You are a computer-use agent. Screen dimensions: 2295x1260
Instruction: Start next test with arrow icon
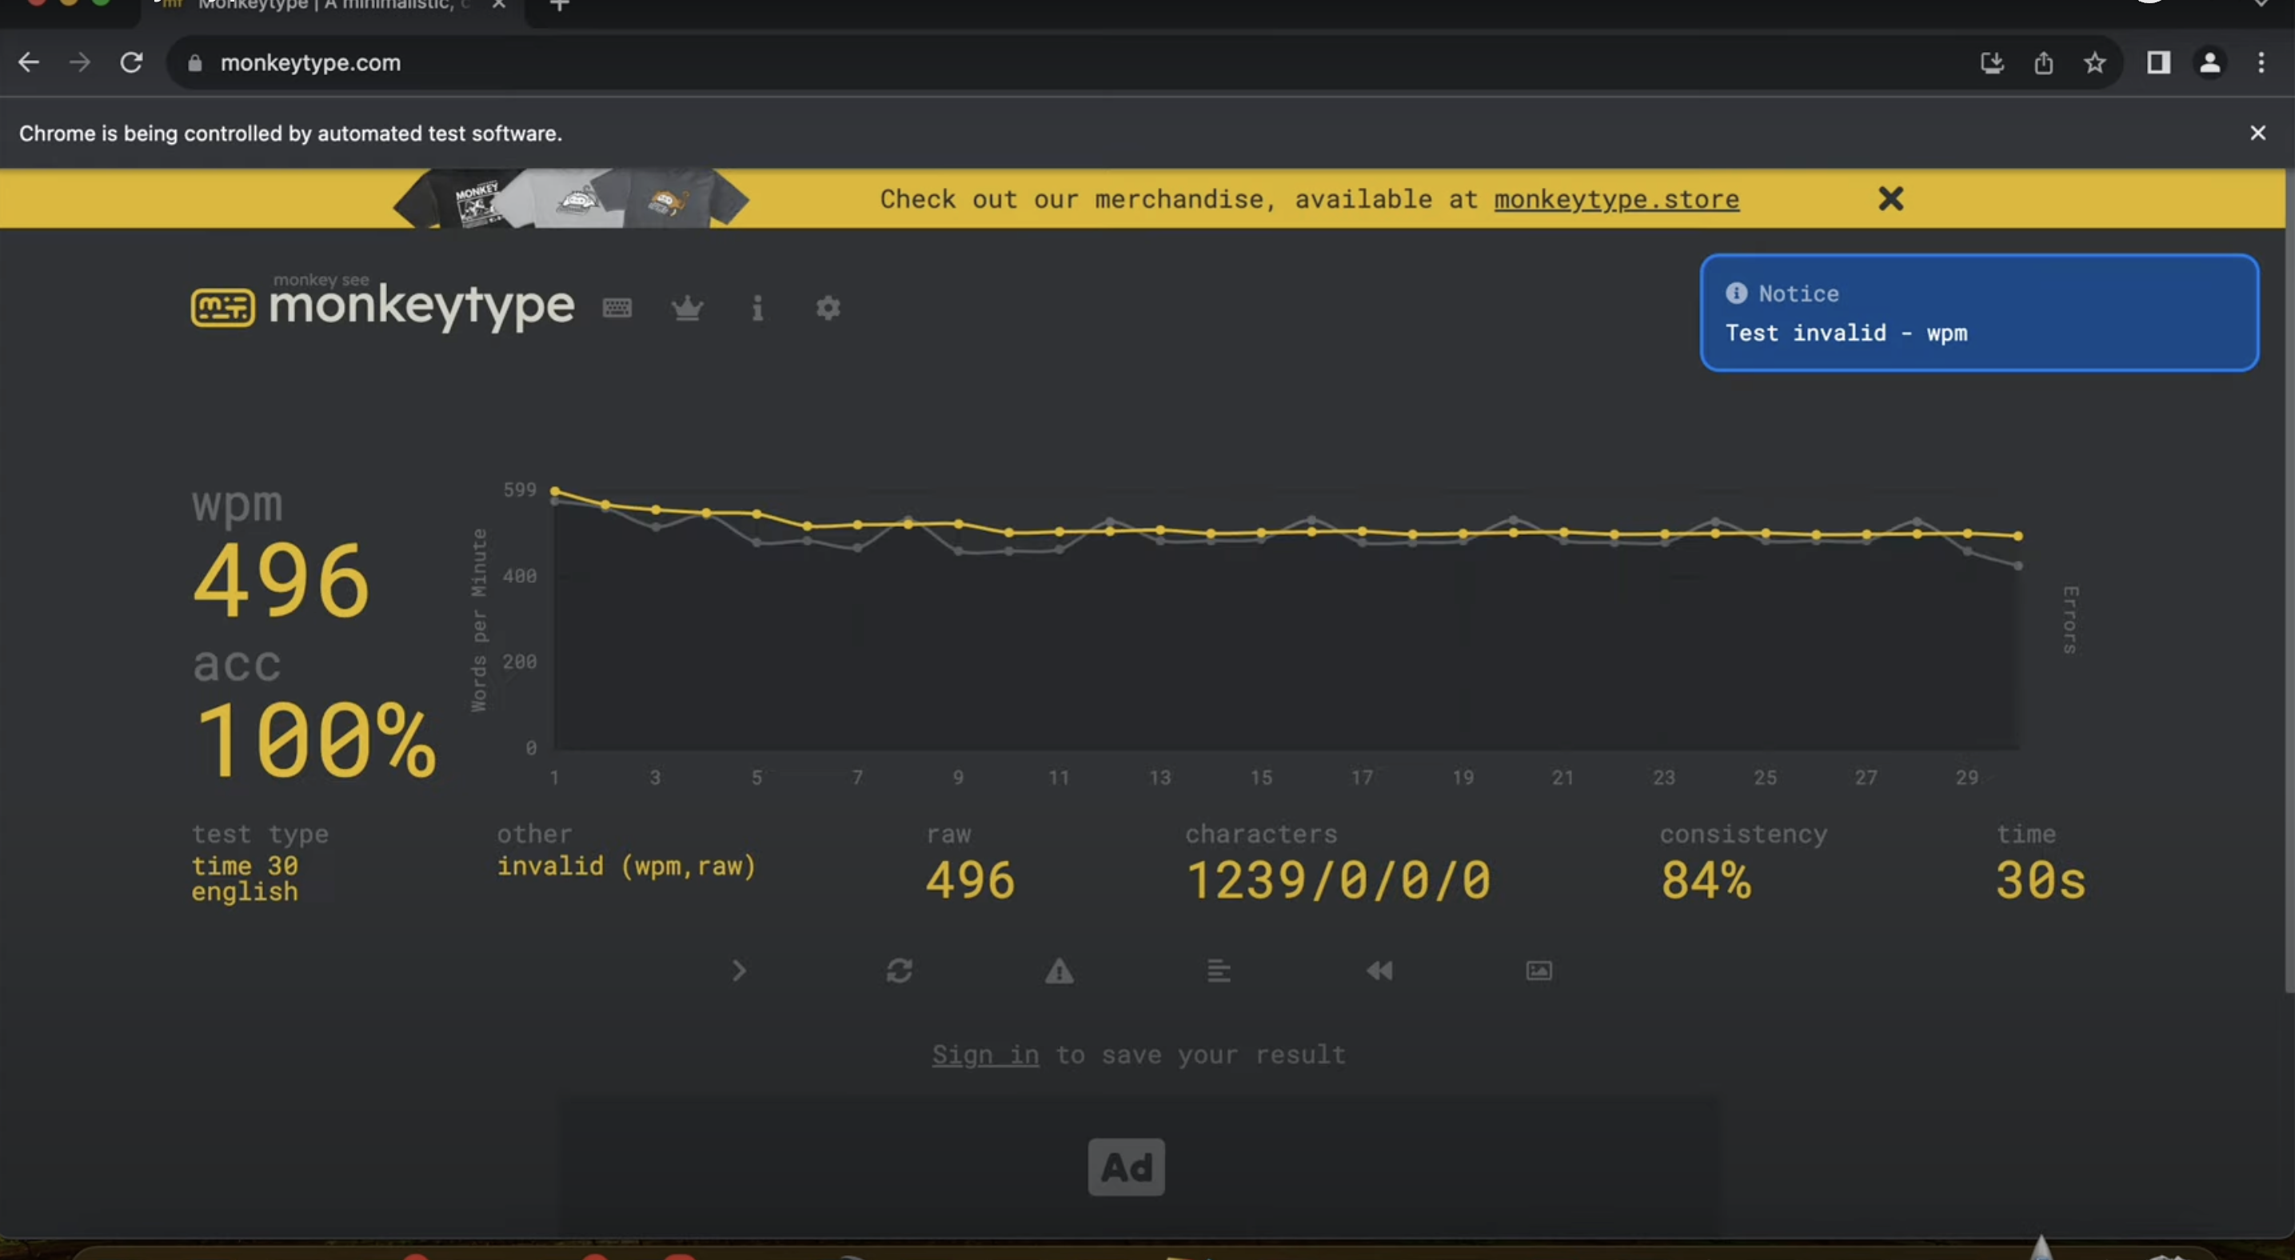tap(739, 971)
